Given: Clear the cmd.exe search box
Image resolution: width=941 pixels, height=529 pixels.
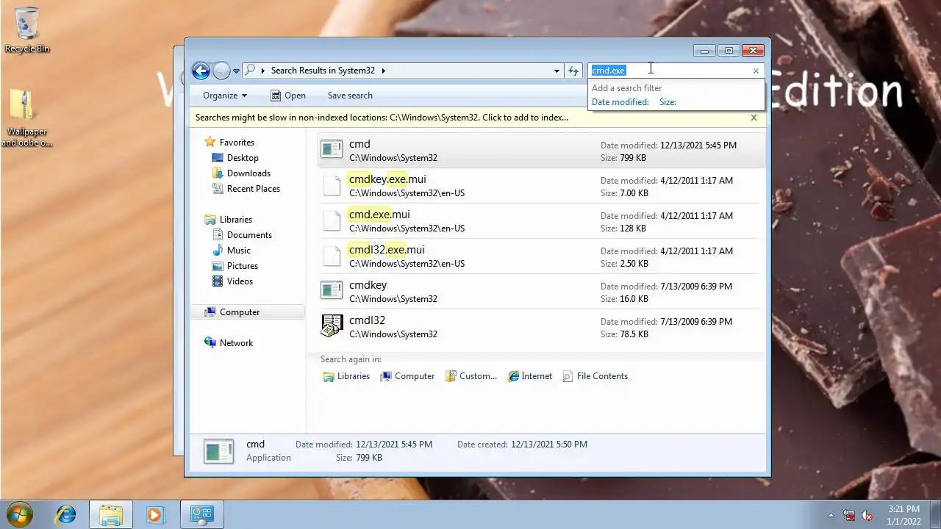Looking at the screenshot, I should coord(756,71).
